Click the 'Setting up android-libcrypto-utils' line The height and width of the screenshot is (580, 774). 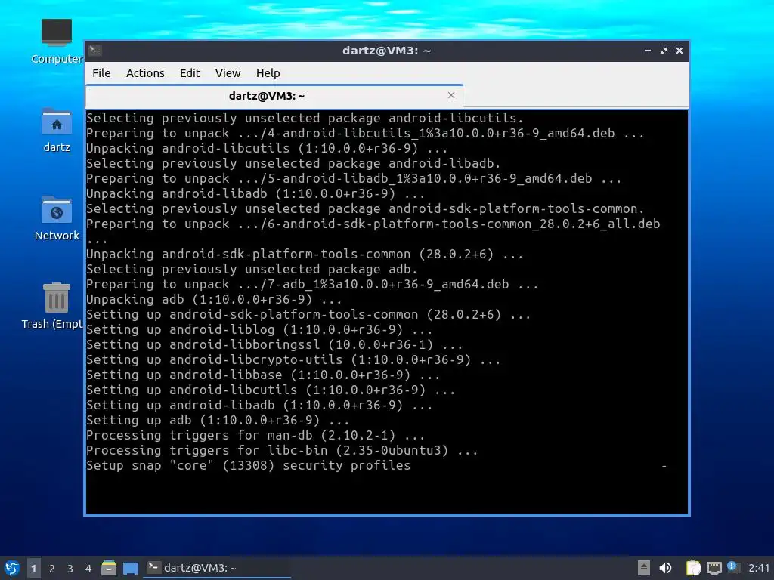tap(293, 359)
